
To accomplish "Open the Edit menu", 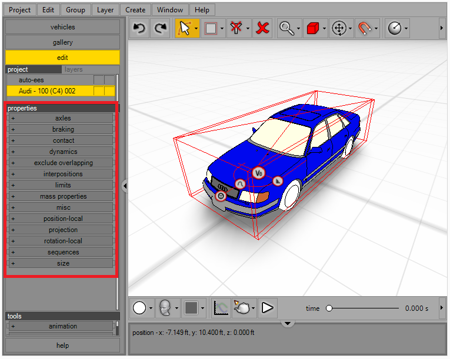I will tap(48, 10).
